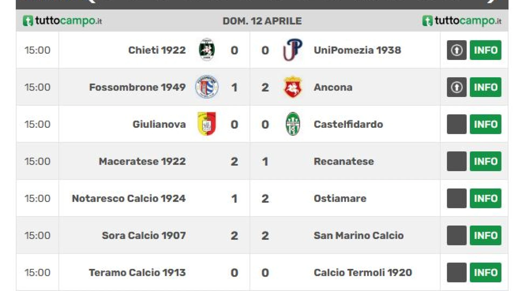Click the dark square beside Giulianova INFO
Screen dimensions: 518x291
tap(456, 124)
